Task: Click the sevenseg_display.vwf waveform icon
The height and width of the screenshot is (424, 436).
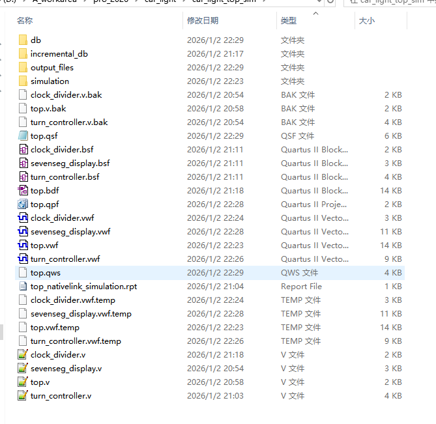Action: click(x=23, y=231)
